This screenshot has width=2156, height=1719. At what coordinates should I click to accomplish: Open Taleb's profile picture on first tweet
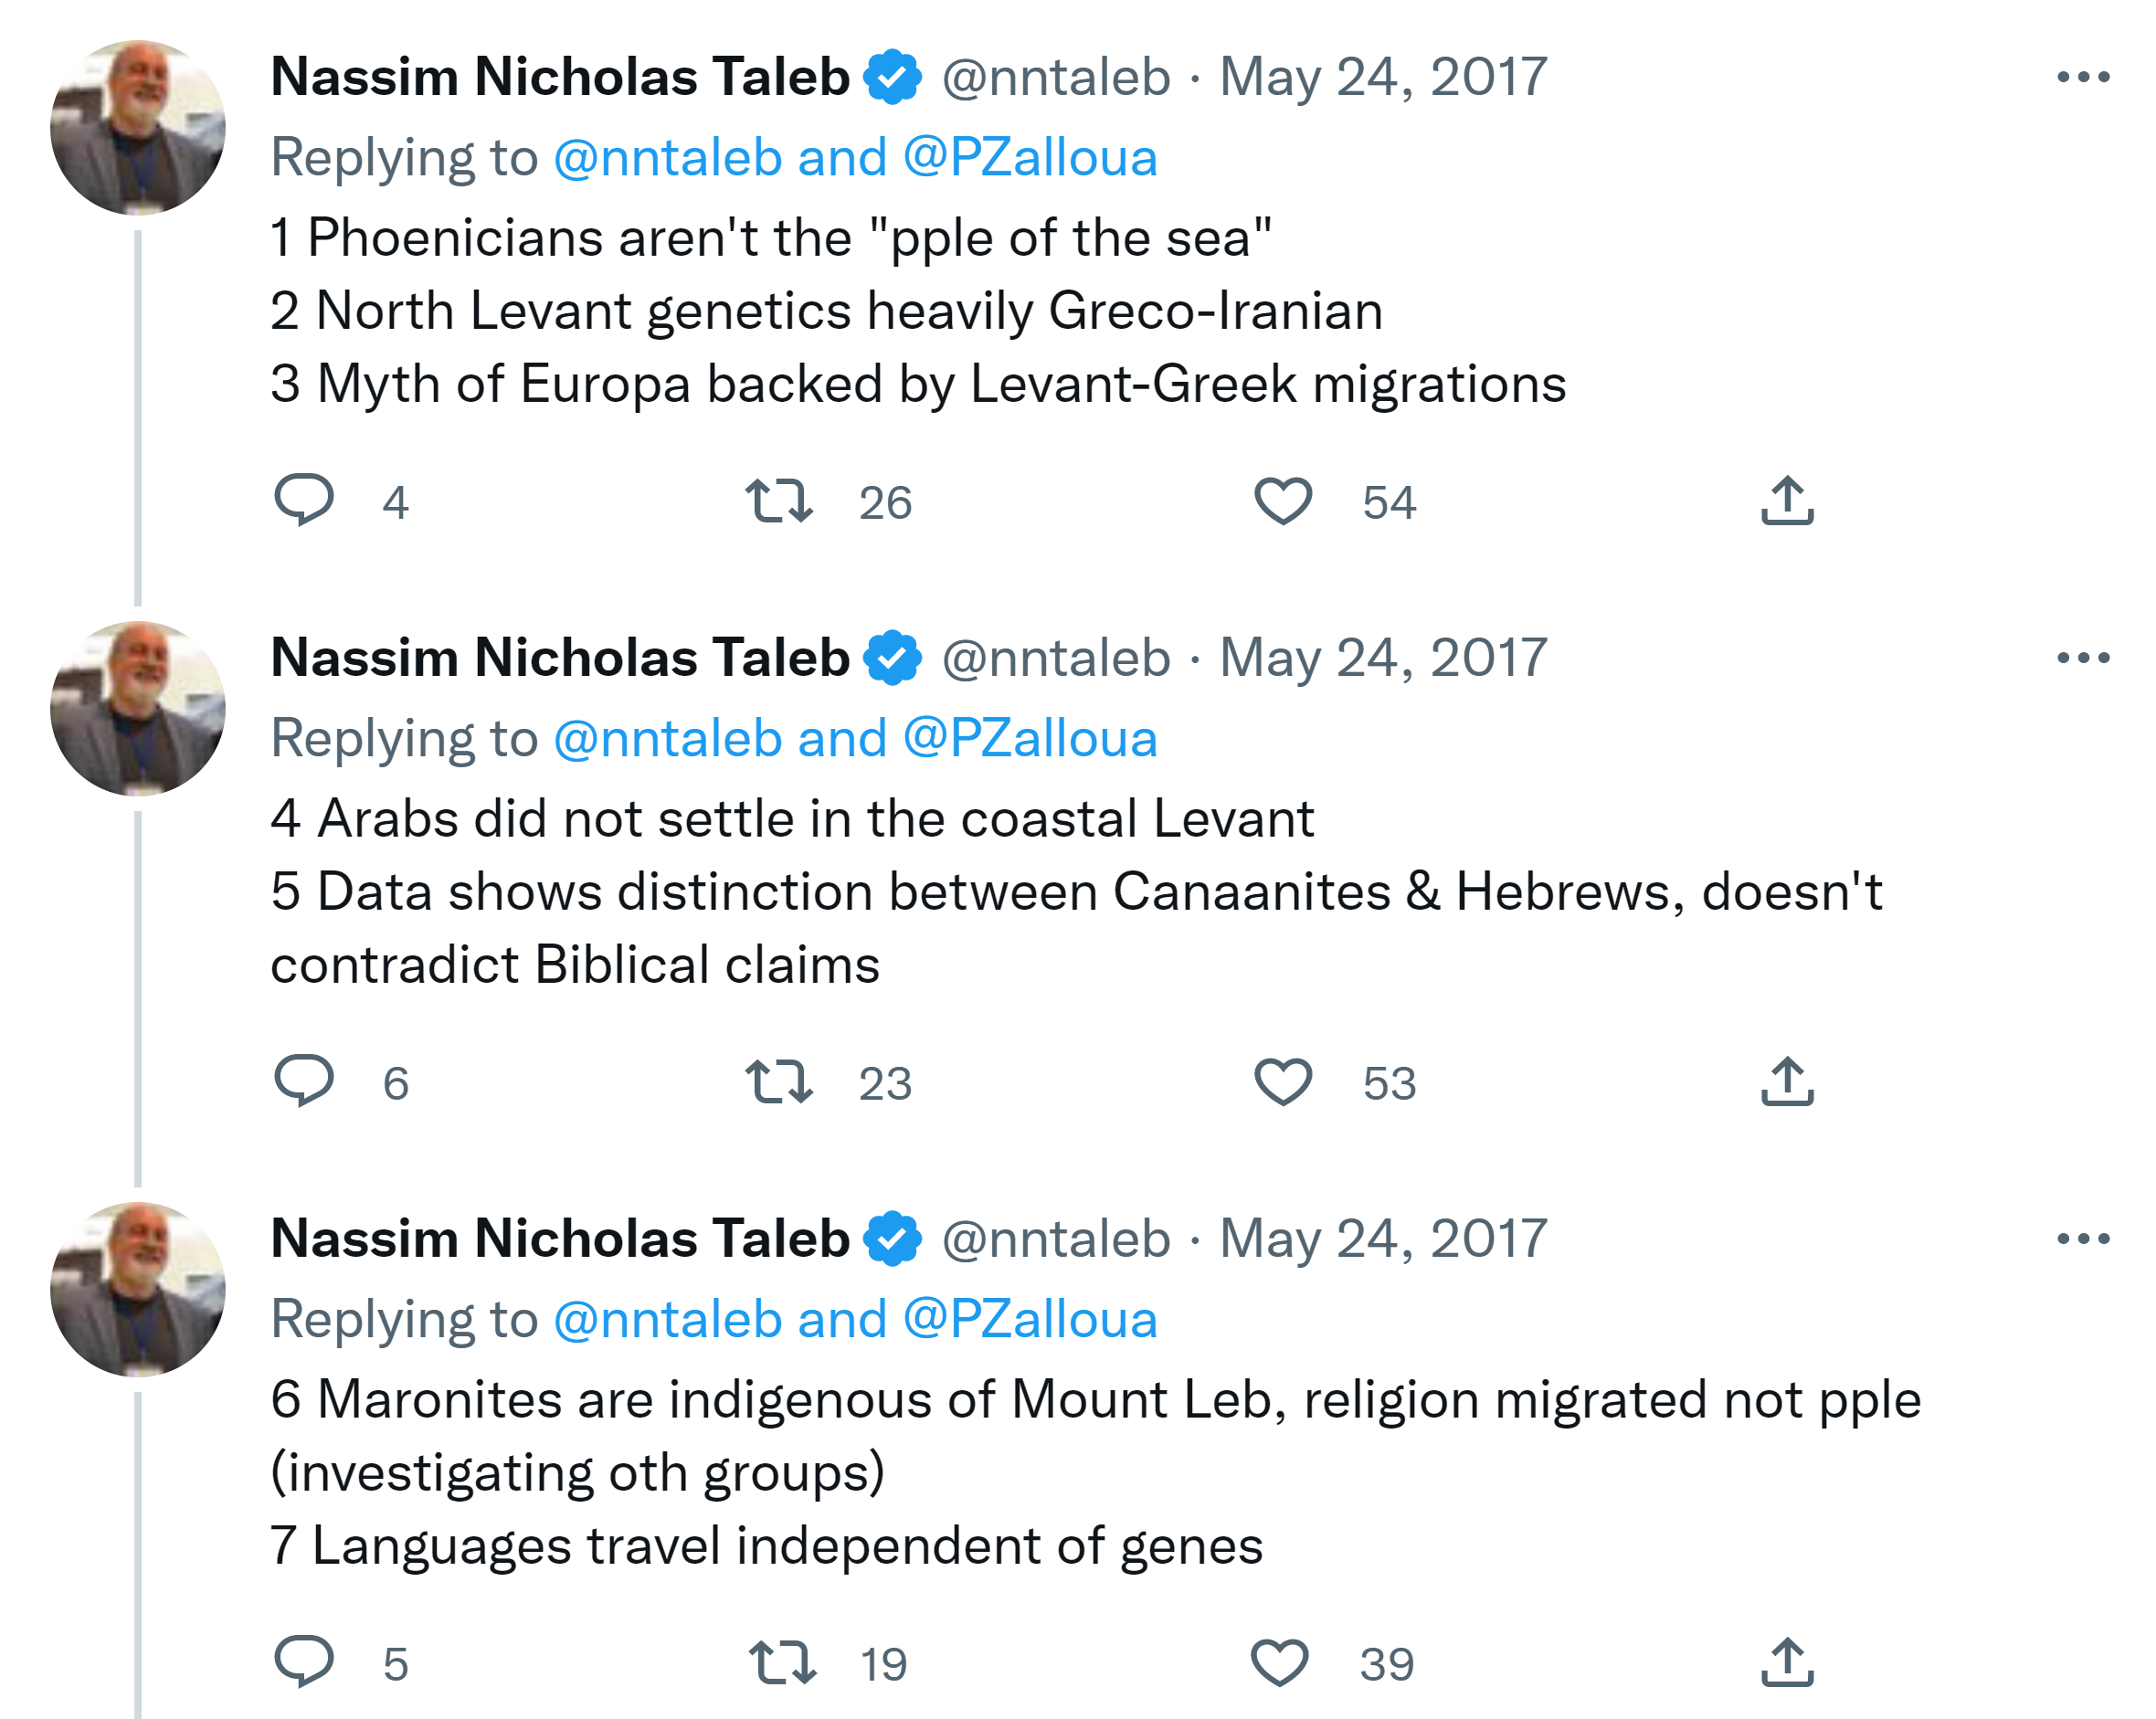[138, 128]
